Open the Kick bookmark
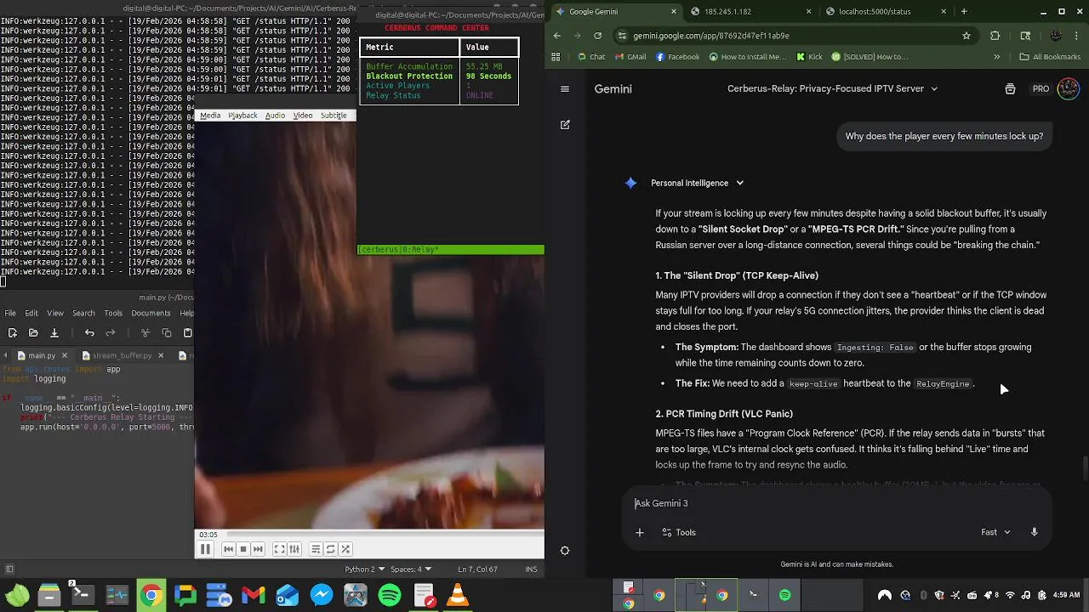The image size is (1089, 612). click(809, 57)
